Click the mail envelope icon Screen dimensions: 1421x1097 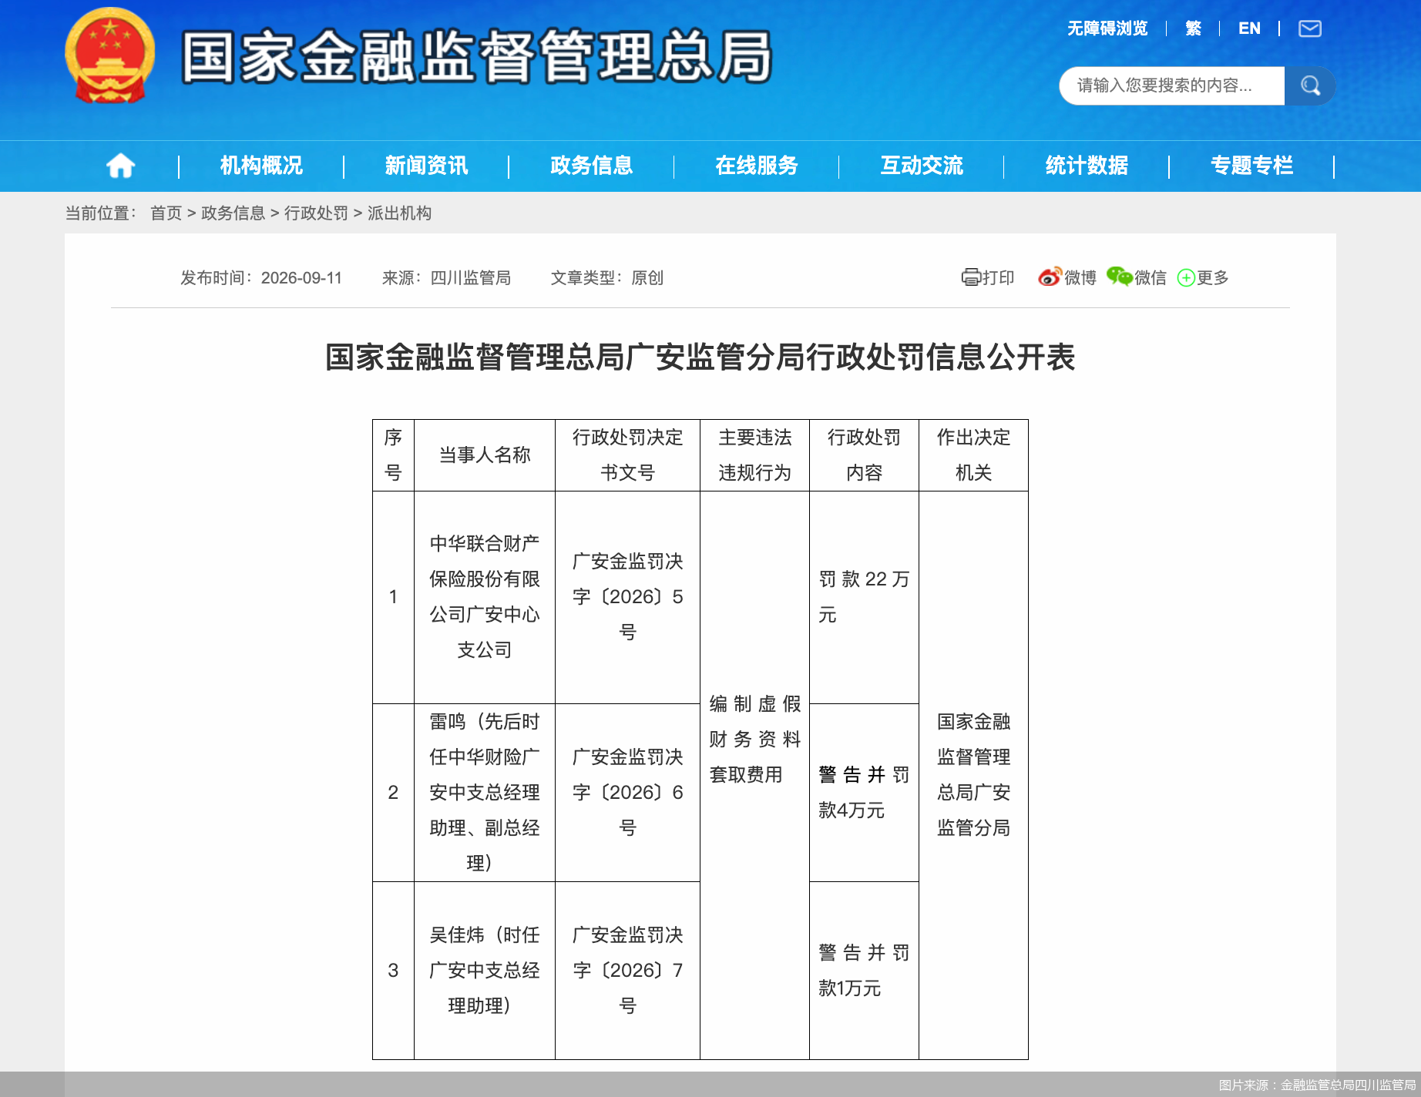coord(1309,29)
